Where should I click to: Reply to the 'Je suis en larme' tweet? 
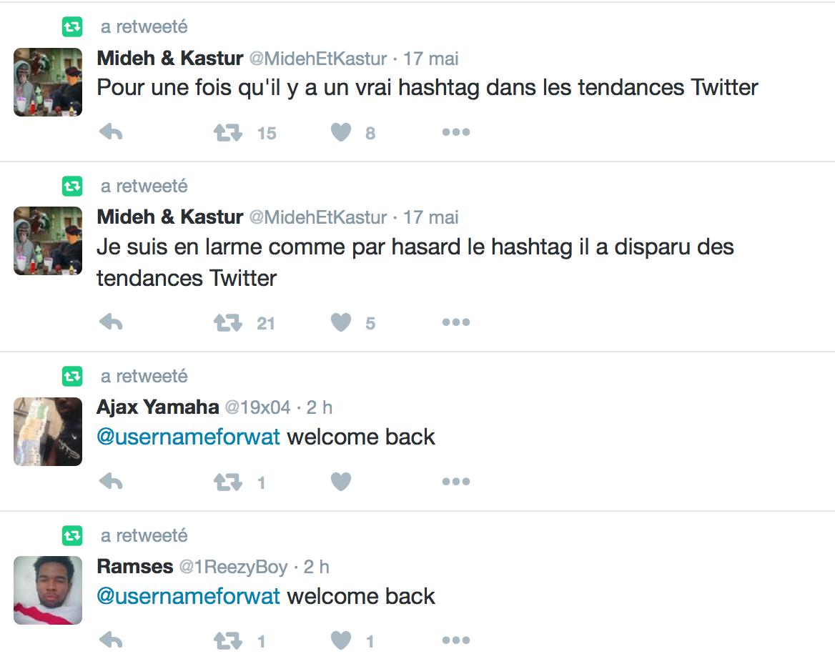111,322
